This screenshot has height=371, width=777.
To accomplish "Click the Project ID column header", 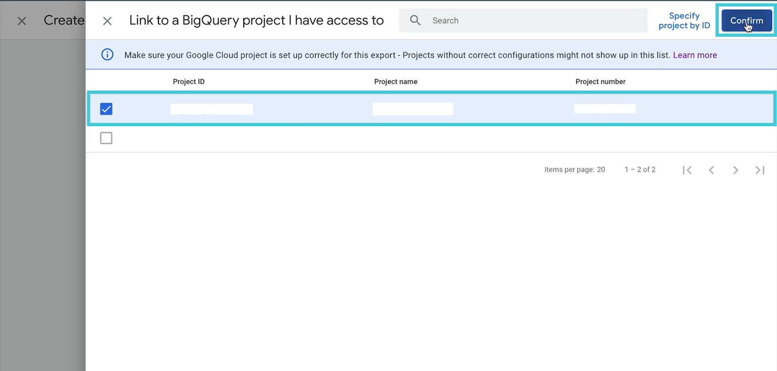I will (x=188, y=81).
